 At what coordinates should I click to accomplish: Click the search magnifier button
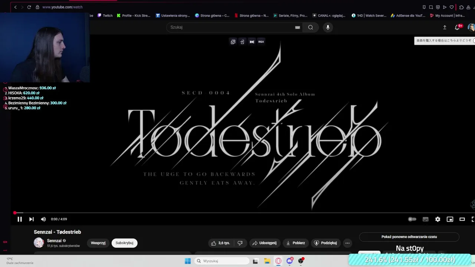[311, 27]
